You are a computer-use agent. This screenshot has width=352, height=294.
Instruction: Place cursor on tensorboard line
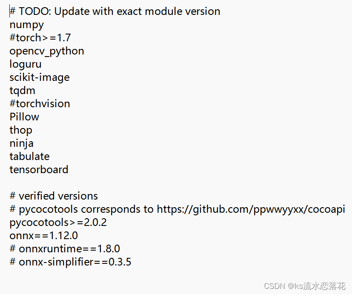[x=39, y=170]
